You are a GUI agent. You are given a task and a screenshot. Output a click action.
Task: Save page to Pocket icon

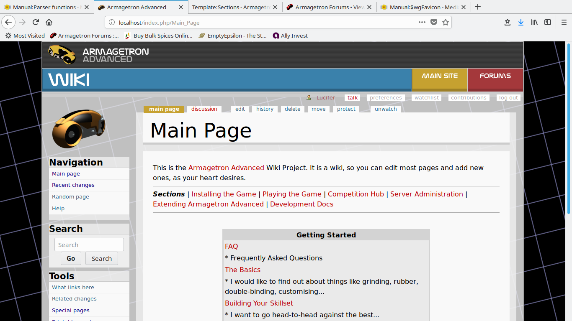click(434, 23)
